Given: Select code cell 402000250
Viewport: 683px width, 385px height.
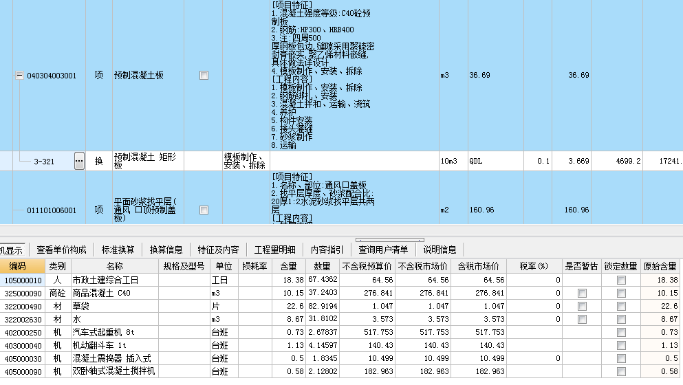Looking at the screenshot, I should click(x=23, y=332).
